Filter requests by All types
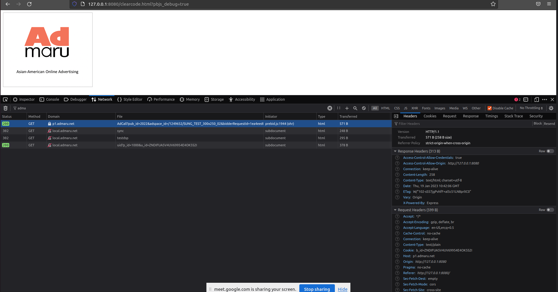Viewport: 558px width, 292px height. tap(375, 108)
